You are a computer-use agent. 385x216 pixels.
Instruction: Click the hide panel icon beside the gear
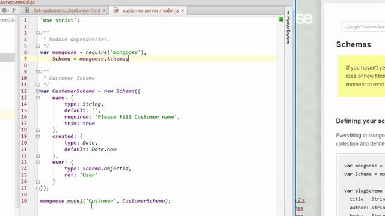point(14,11)
